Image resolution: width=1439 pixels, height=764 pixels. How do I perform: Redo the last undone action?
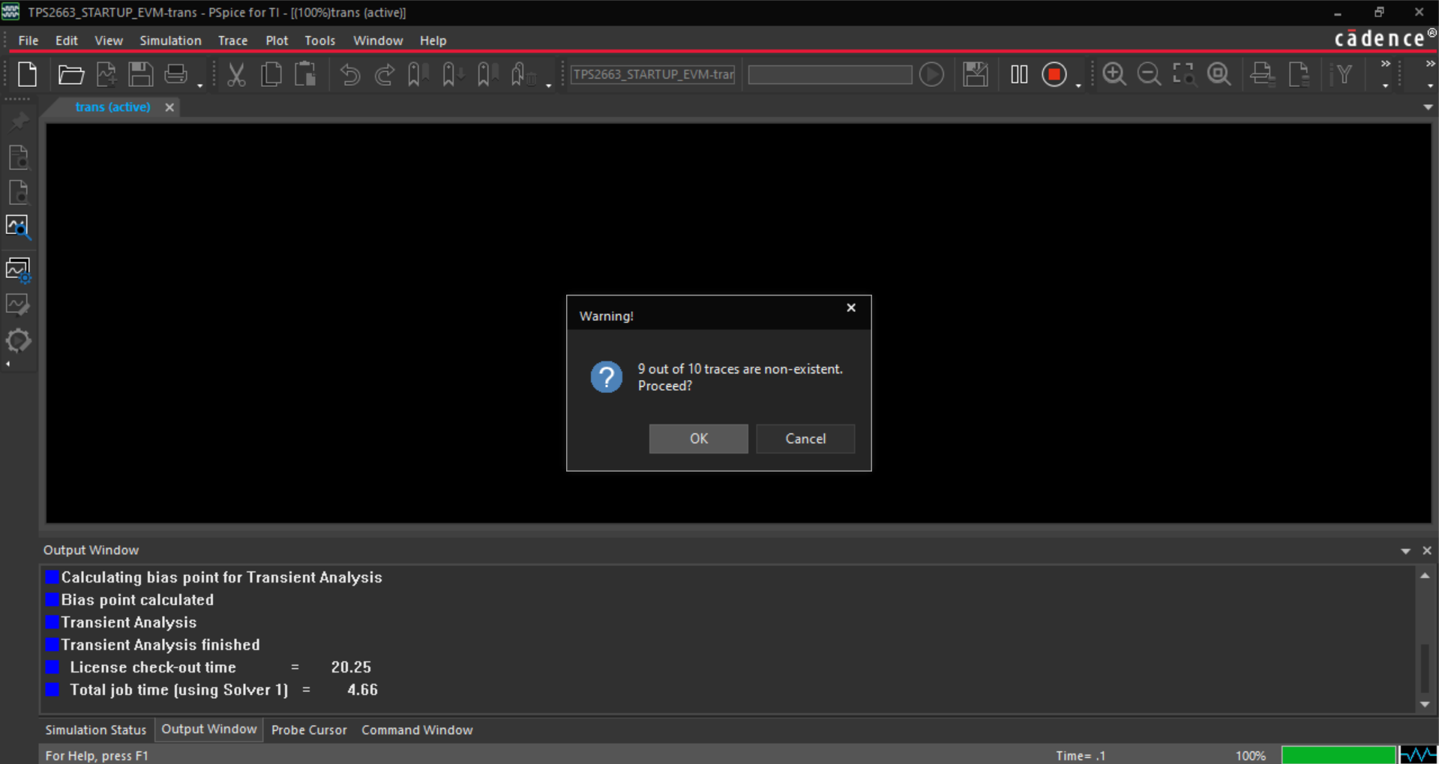(x=385, y=74)
